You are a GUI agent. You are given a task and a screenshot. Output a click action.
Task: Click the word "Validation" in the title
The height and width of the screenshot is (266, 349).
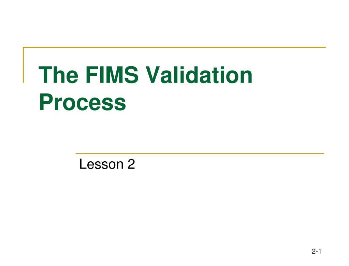199,75
